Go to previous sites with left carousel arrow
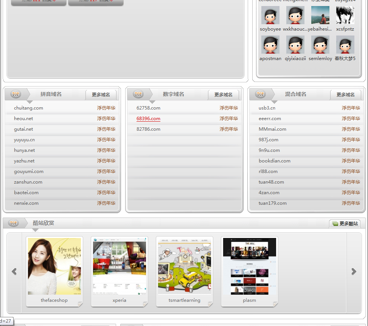 (14, 272)
